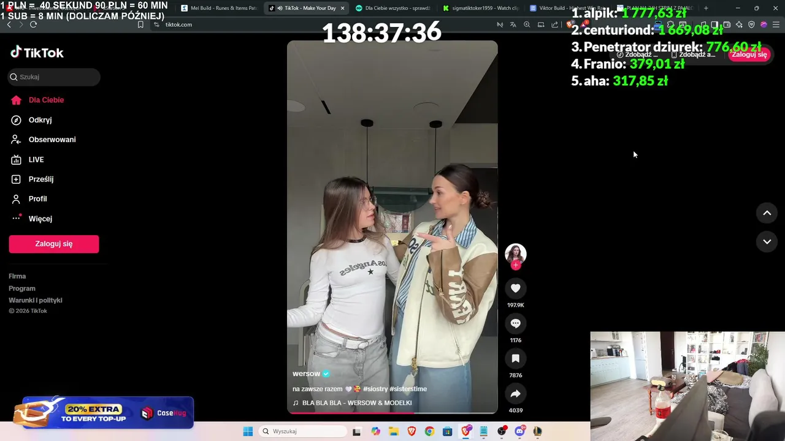The width and height of the screenshot is (785, 441).
Task: Switch to Dla Ciebie wszystko tab
Action: pyautogui.click(x=393, y=8)
